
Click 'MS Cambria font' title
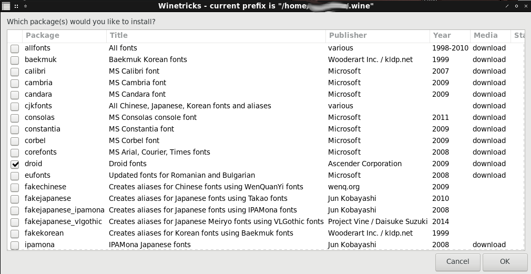pos(138,83)
